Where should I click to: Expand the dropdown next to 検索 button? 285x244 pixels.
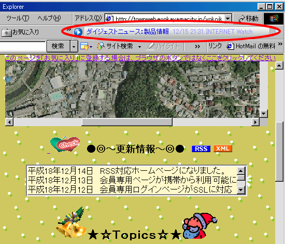click(74, 46)
